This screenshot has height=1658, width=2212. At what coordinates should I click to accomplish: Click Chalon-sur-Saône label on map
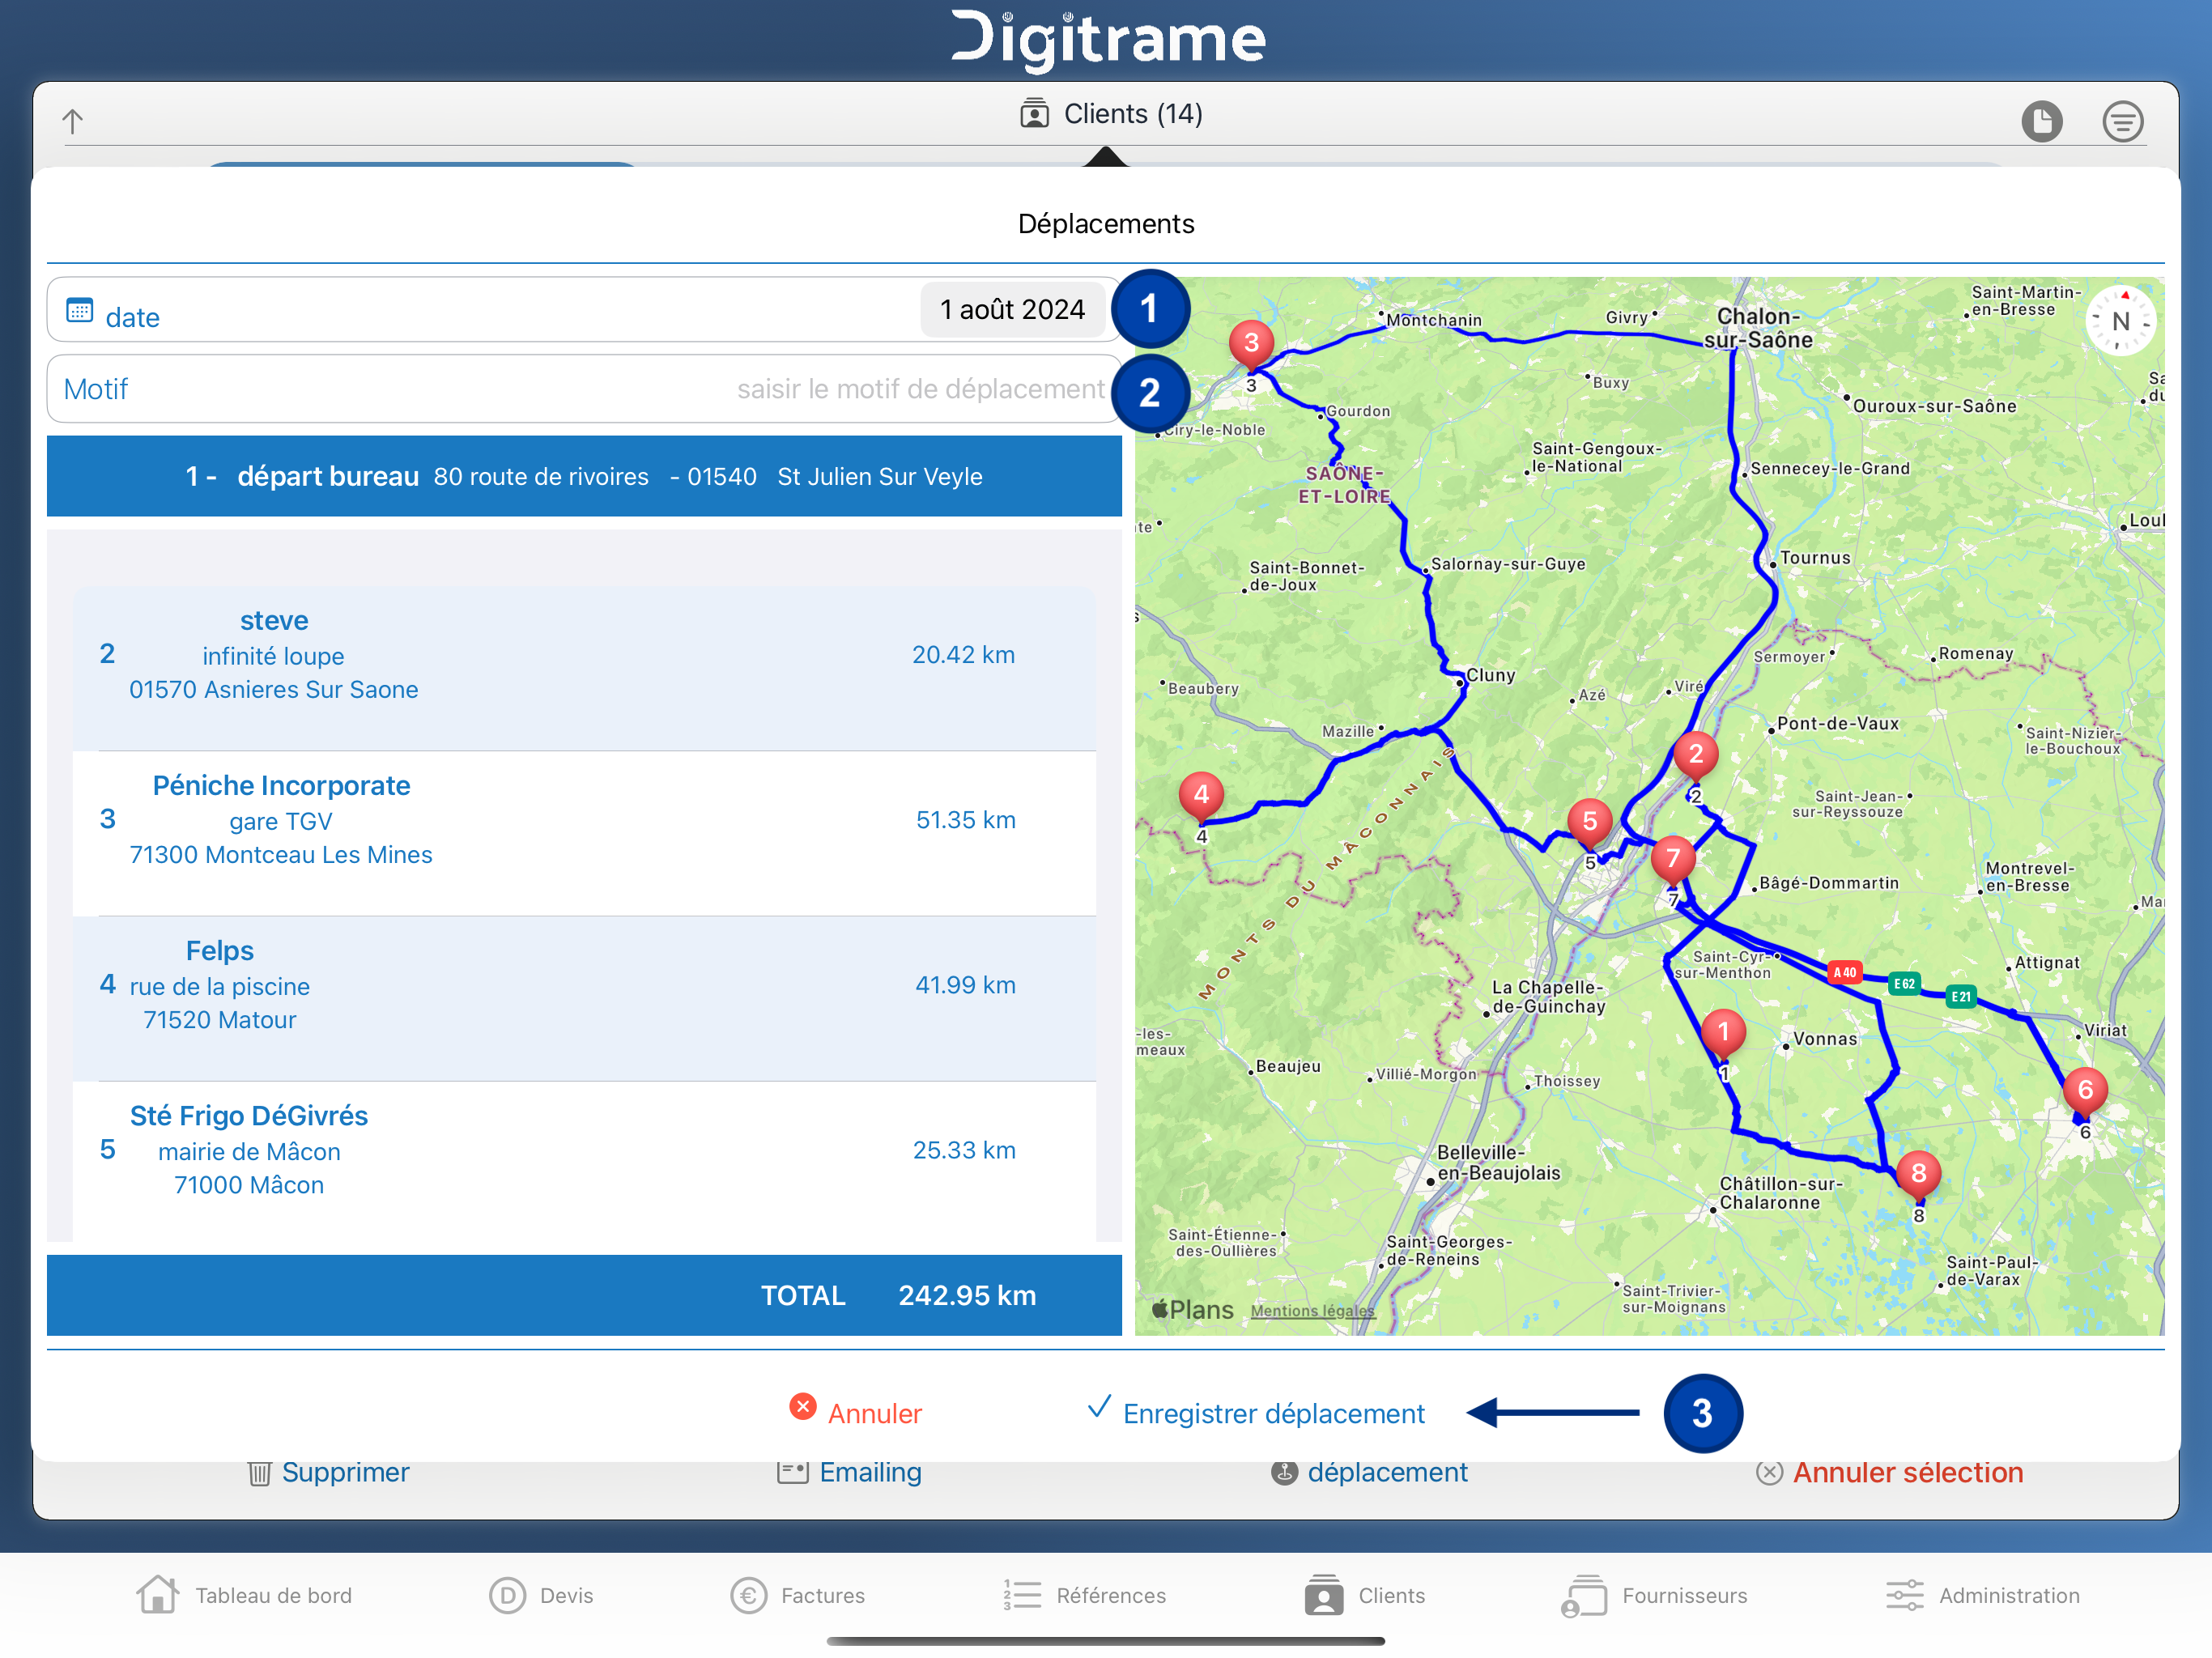point(1758,328)
